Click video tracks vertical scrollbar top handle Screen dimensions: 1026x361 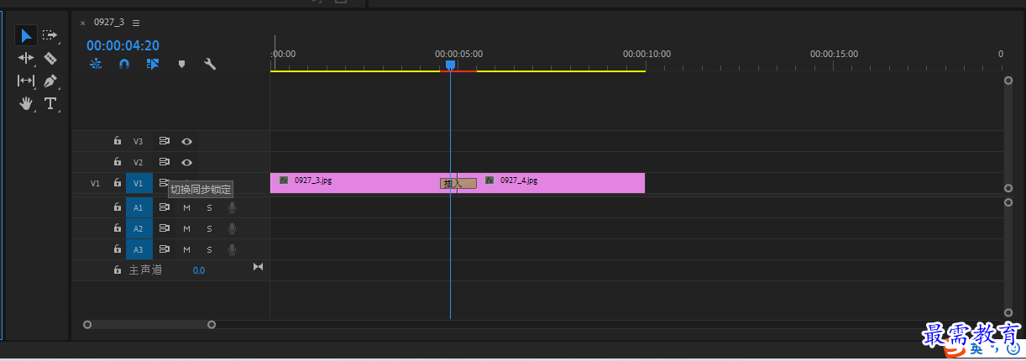click(1008, 81)
